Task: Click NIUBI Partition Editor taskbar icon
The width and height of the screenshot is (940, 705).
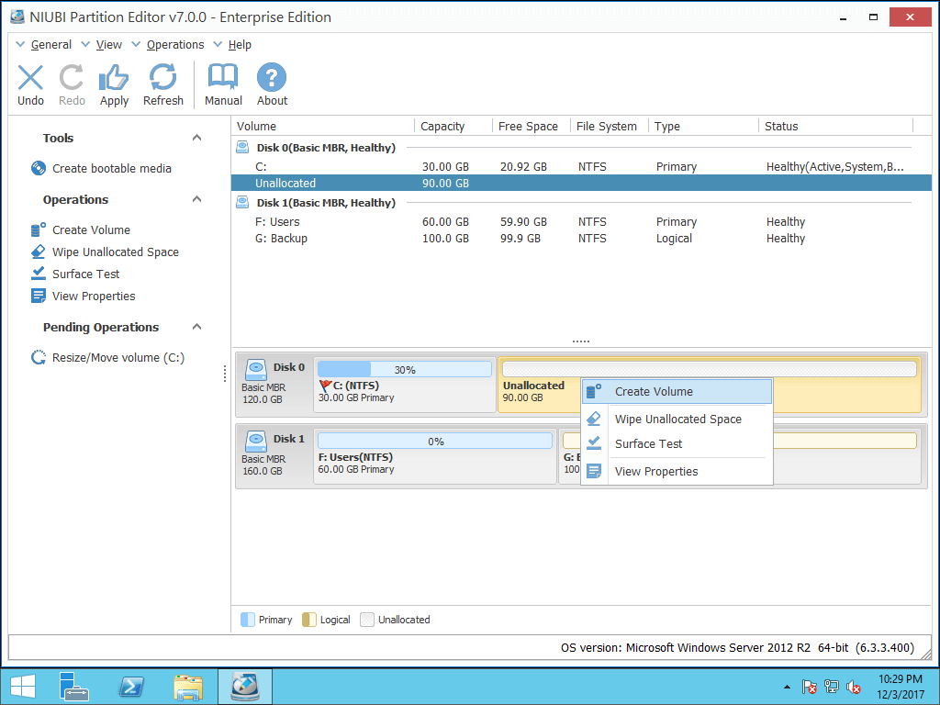Action: click(245, 687)
